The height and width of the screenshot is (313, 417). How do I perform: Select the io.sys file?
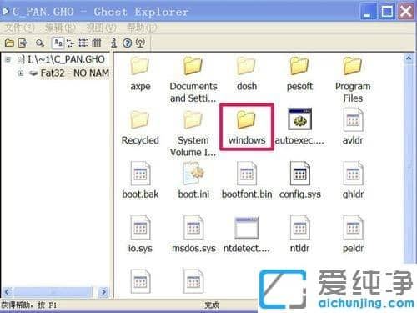point(140,235)
